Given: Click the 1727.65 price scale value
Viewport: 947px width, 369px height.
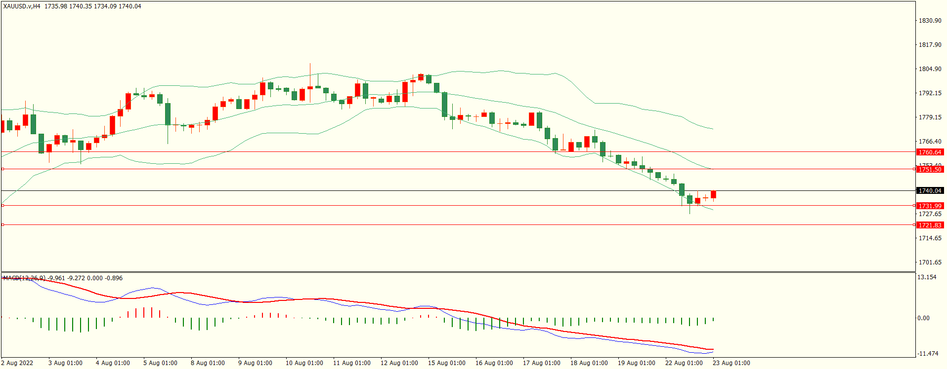Looking at the screenshot, I should 930,214.
